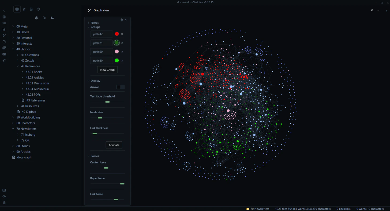Restore default graph settings icon

pos(122,20)
